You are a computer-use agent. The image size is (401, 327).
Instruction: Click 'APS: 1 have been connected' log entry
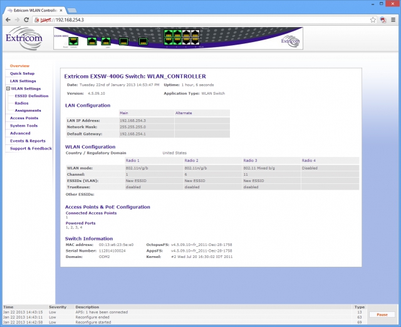coord(102,312)
